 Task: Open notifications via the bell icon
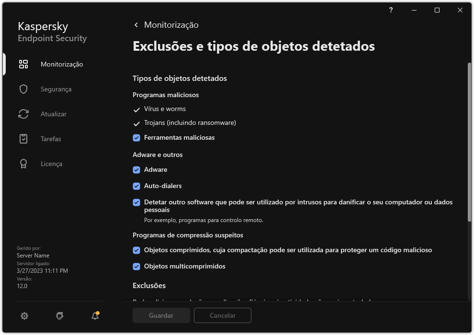click(x=95, y=316)
